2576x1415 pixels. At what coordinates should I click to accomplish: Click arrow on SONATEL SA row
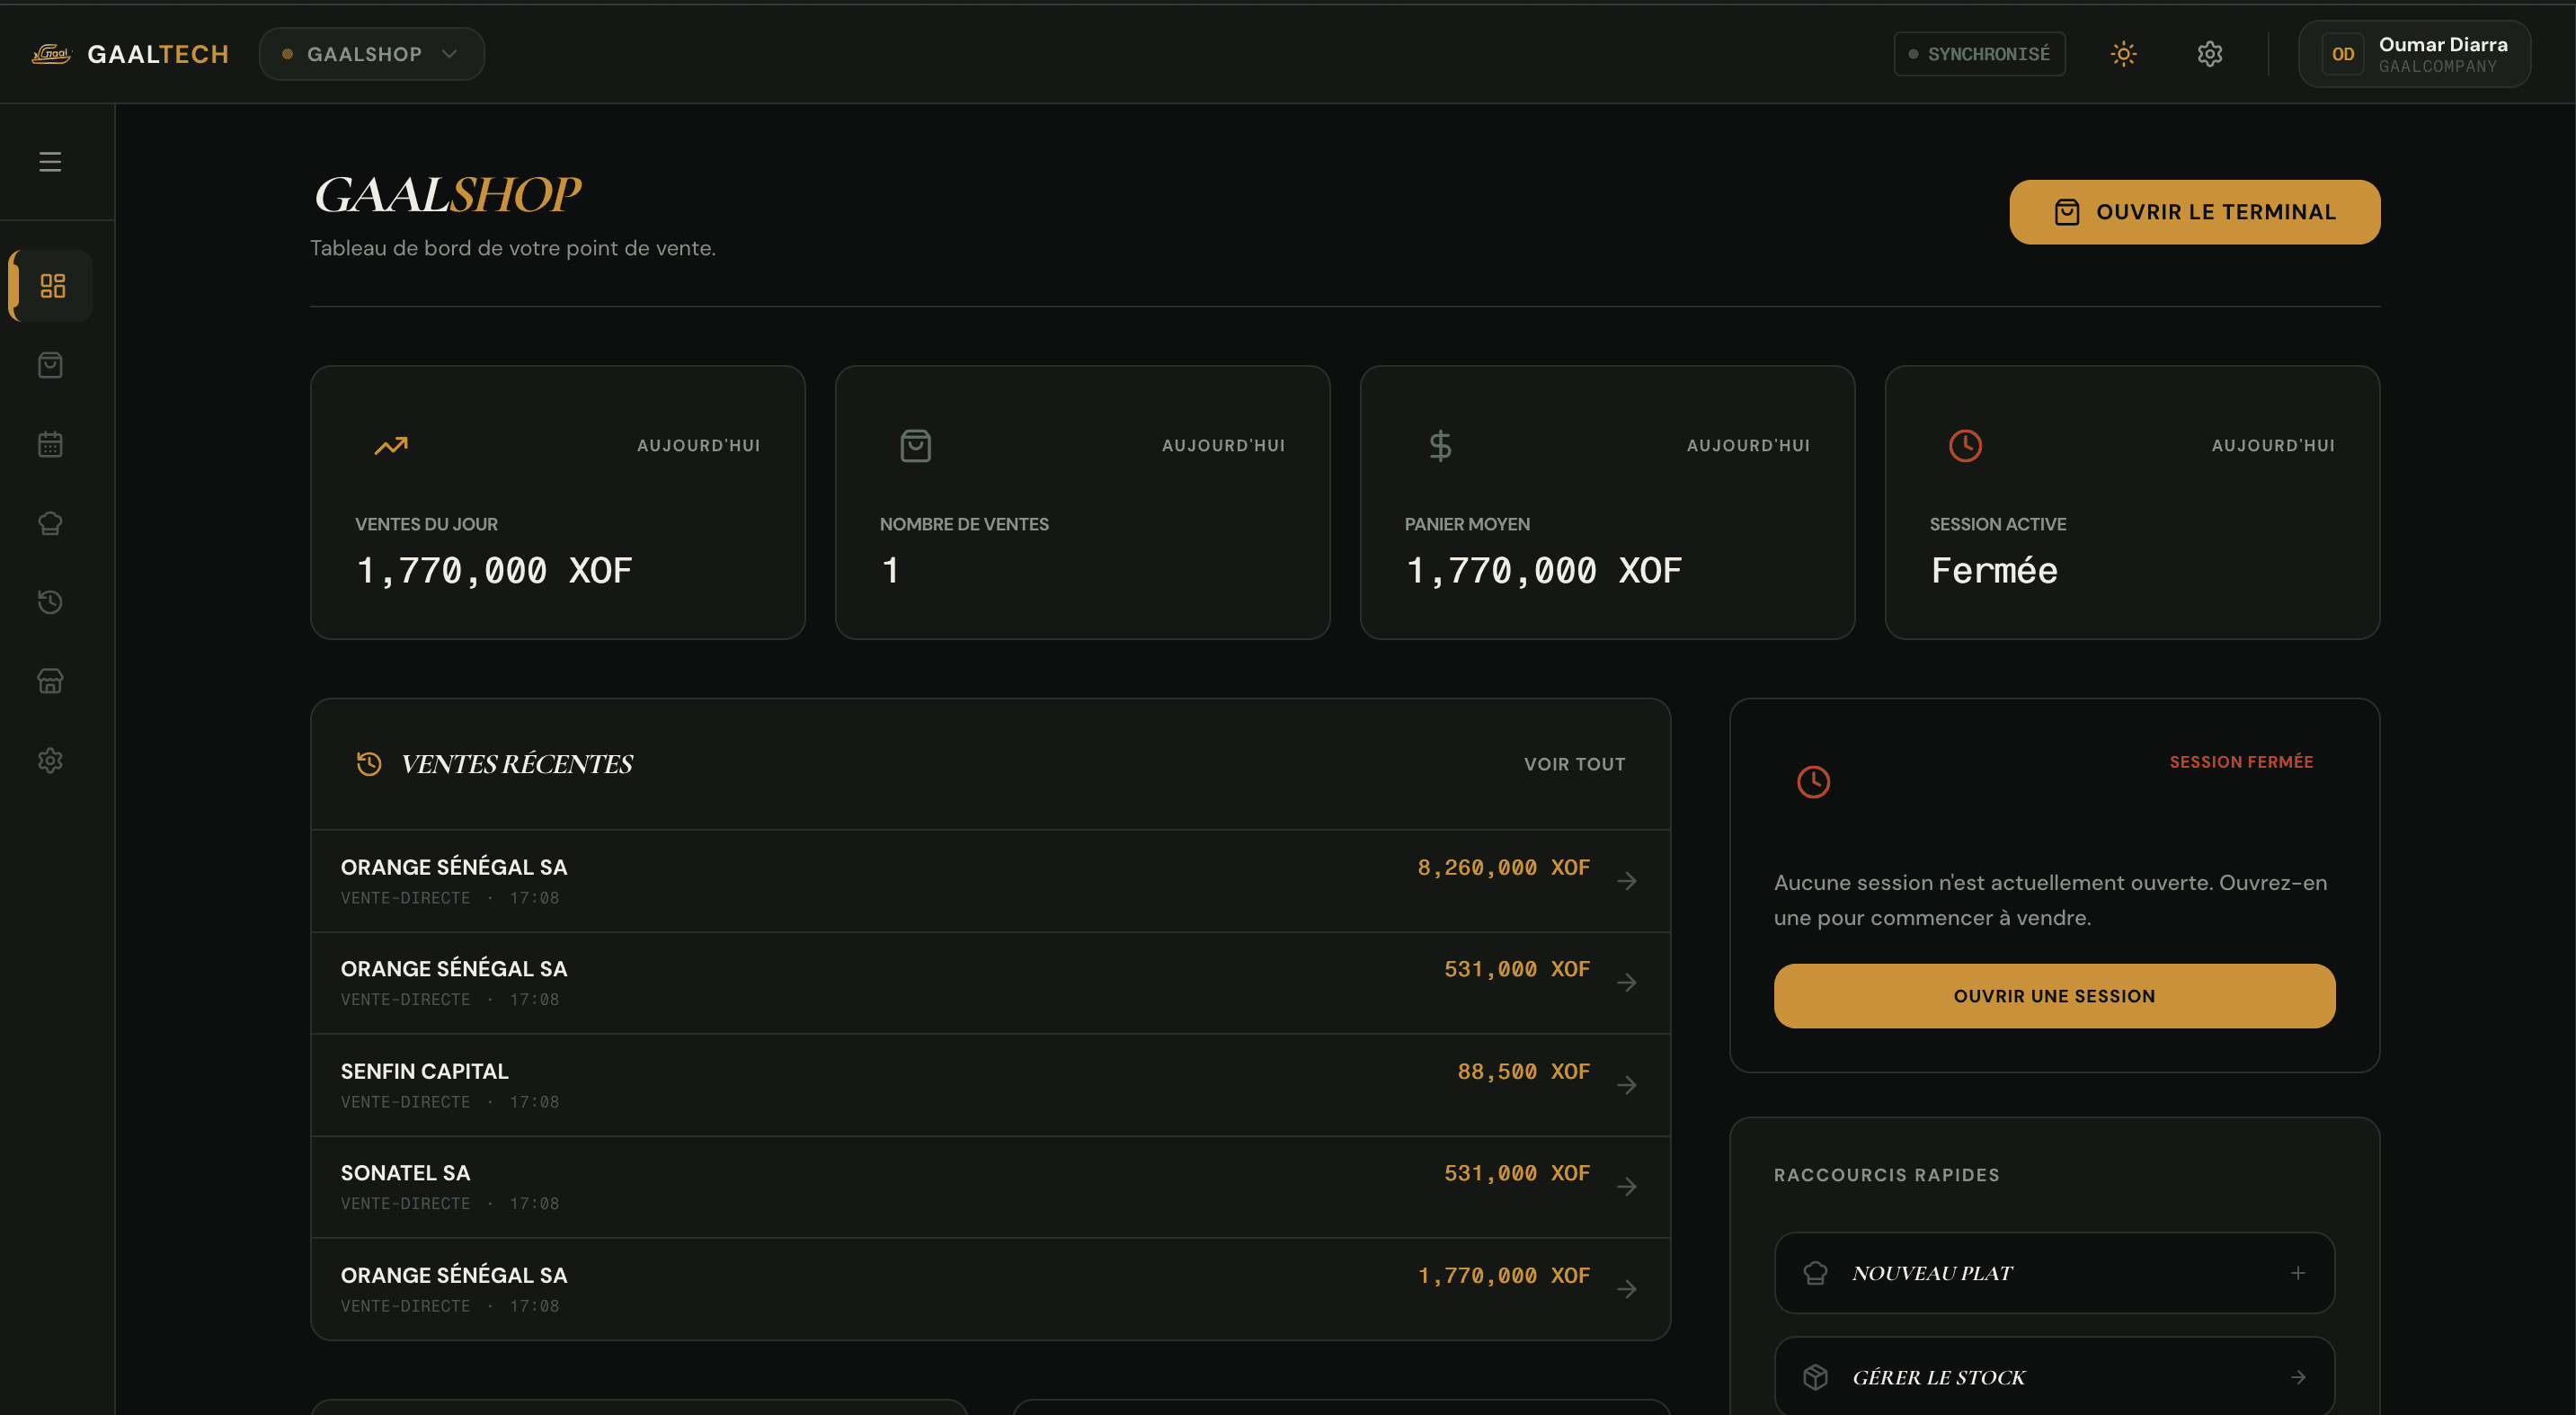[1627, 1187]
